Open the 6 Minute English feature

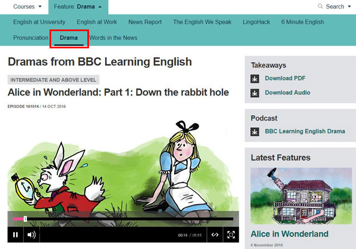(x=303, y=22)
